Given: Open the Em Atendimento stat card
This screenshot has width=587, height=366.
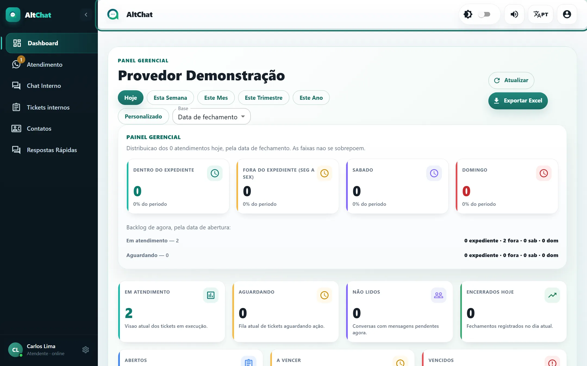Looking at the screenshot, I should (x=172, y=311).
